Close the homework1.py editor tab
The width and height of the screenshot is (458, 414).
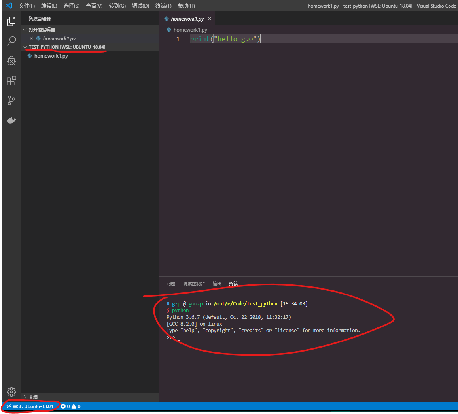(210, 19)
